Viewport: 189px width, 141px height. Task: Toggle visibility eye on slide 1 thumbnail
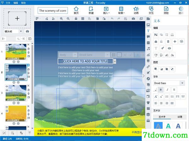7,45
